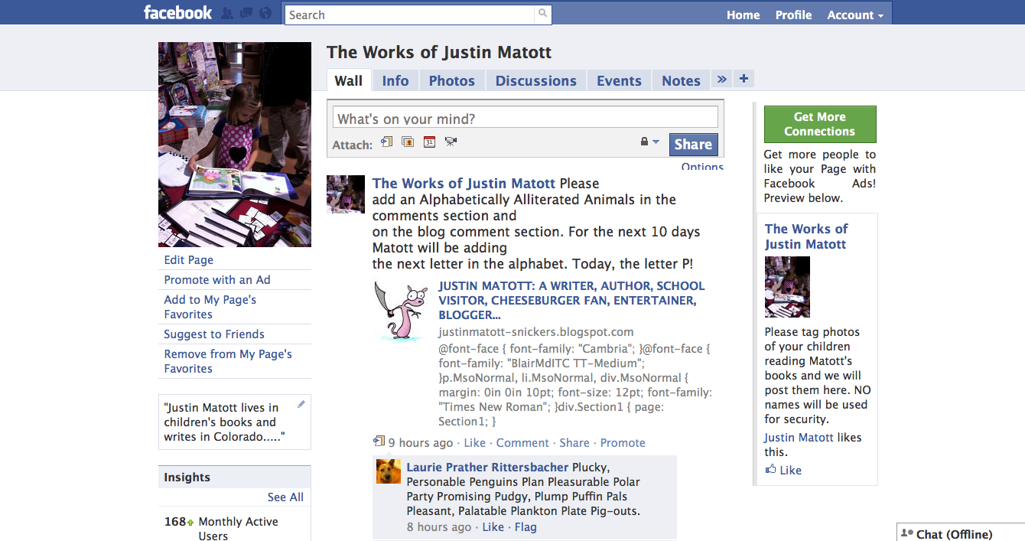Attach a video icon

(451, 142)
